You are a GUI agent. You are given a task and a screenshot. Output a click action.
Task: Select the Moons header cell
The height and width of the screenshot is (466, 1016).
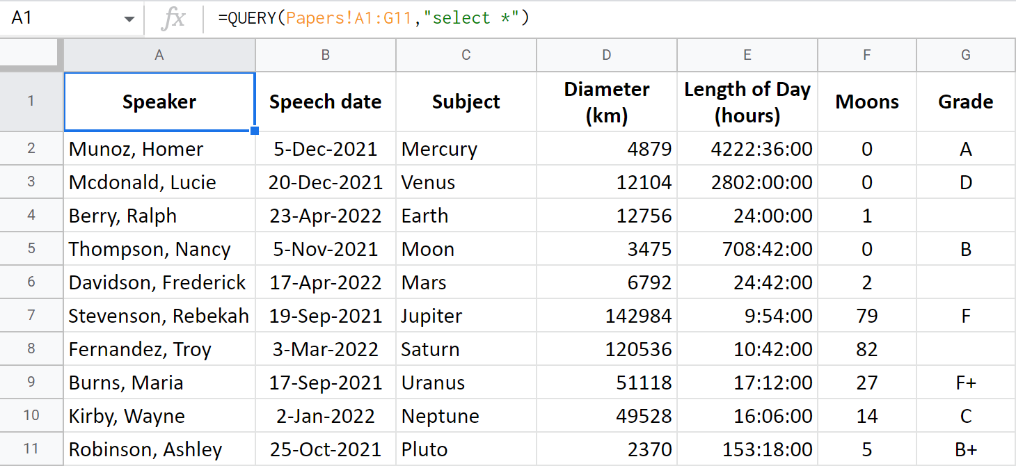[x=866, y=102]
